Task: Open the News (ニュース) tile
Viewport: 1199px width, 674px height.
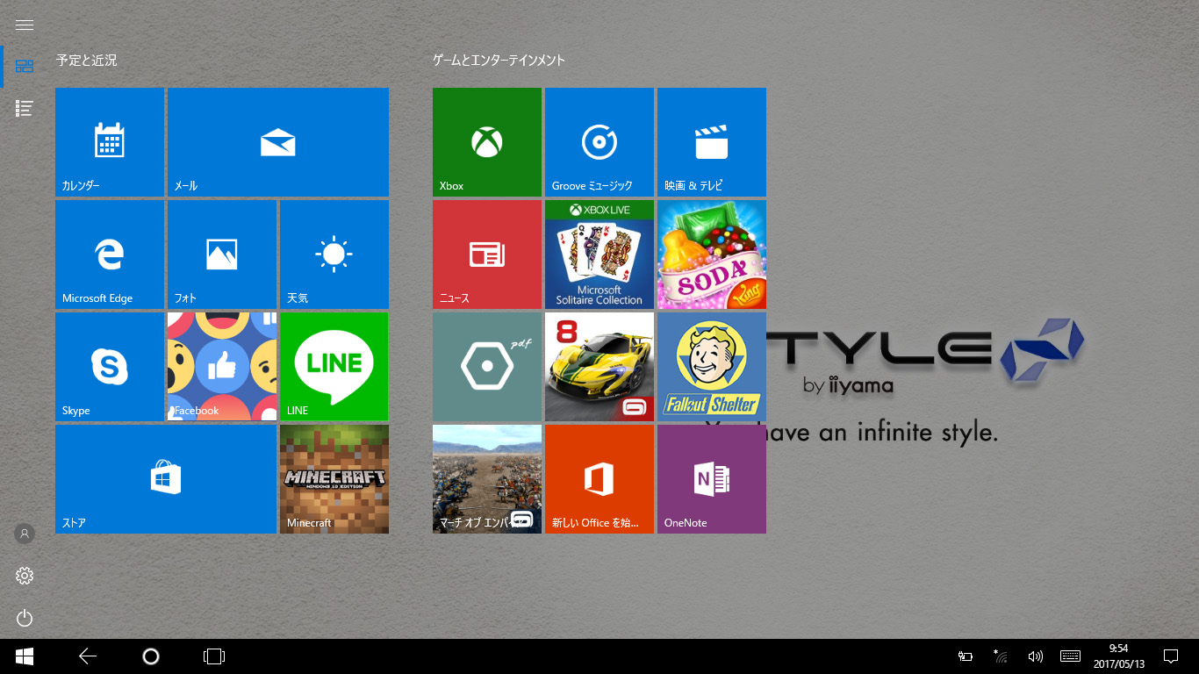Action: (x=487, y=254)
